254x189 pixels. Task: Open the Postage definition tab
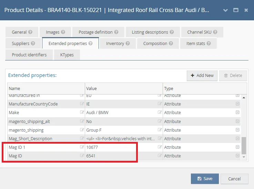[x=98, y=32]
